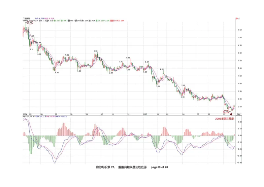Click the stock code 600685 in header

click(24, 20)
